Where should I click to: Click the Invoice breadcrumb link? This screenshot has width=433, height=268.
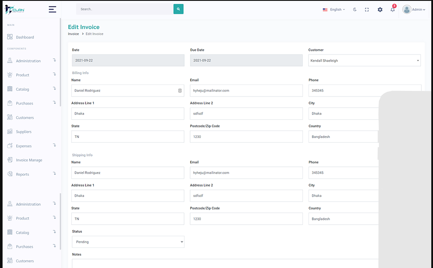(x=73, y=34)
